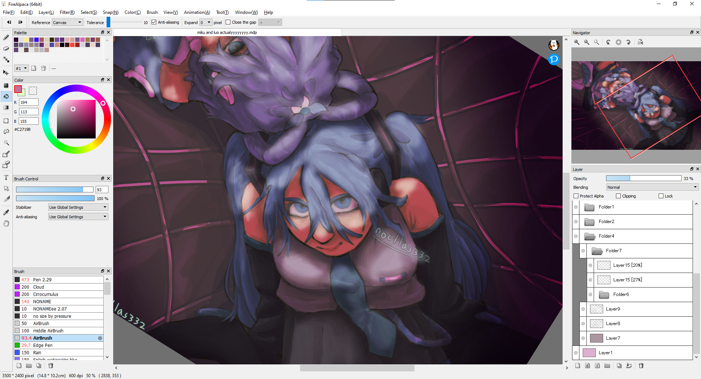Flip canvas view in Navigator
Image resolution: width=701 pixels, height=379 pixels.
click(x=640, y=42)
